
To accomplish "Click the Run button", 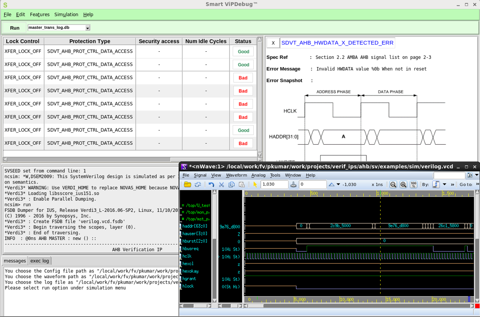I will [14, 28].
